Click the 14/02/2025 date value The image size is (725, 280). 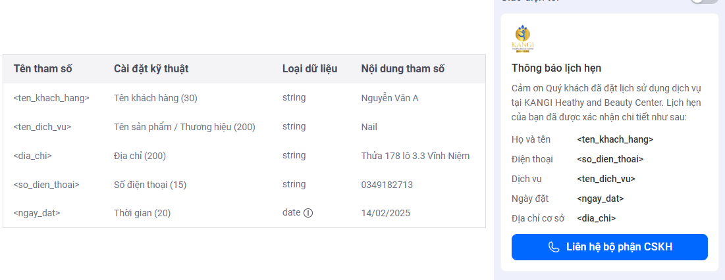(385, 213)
